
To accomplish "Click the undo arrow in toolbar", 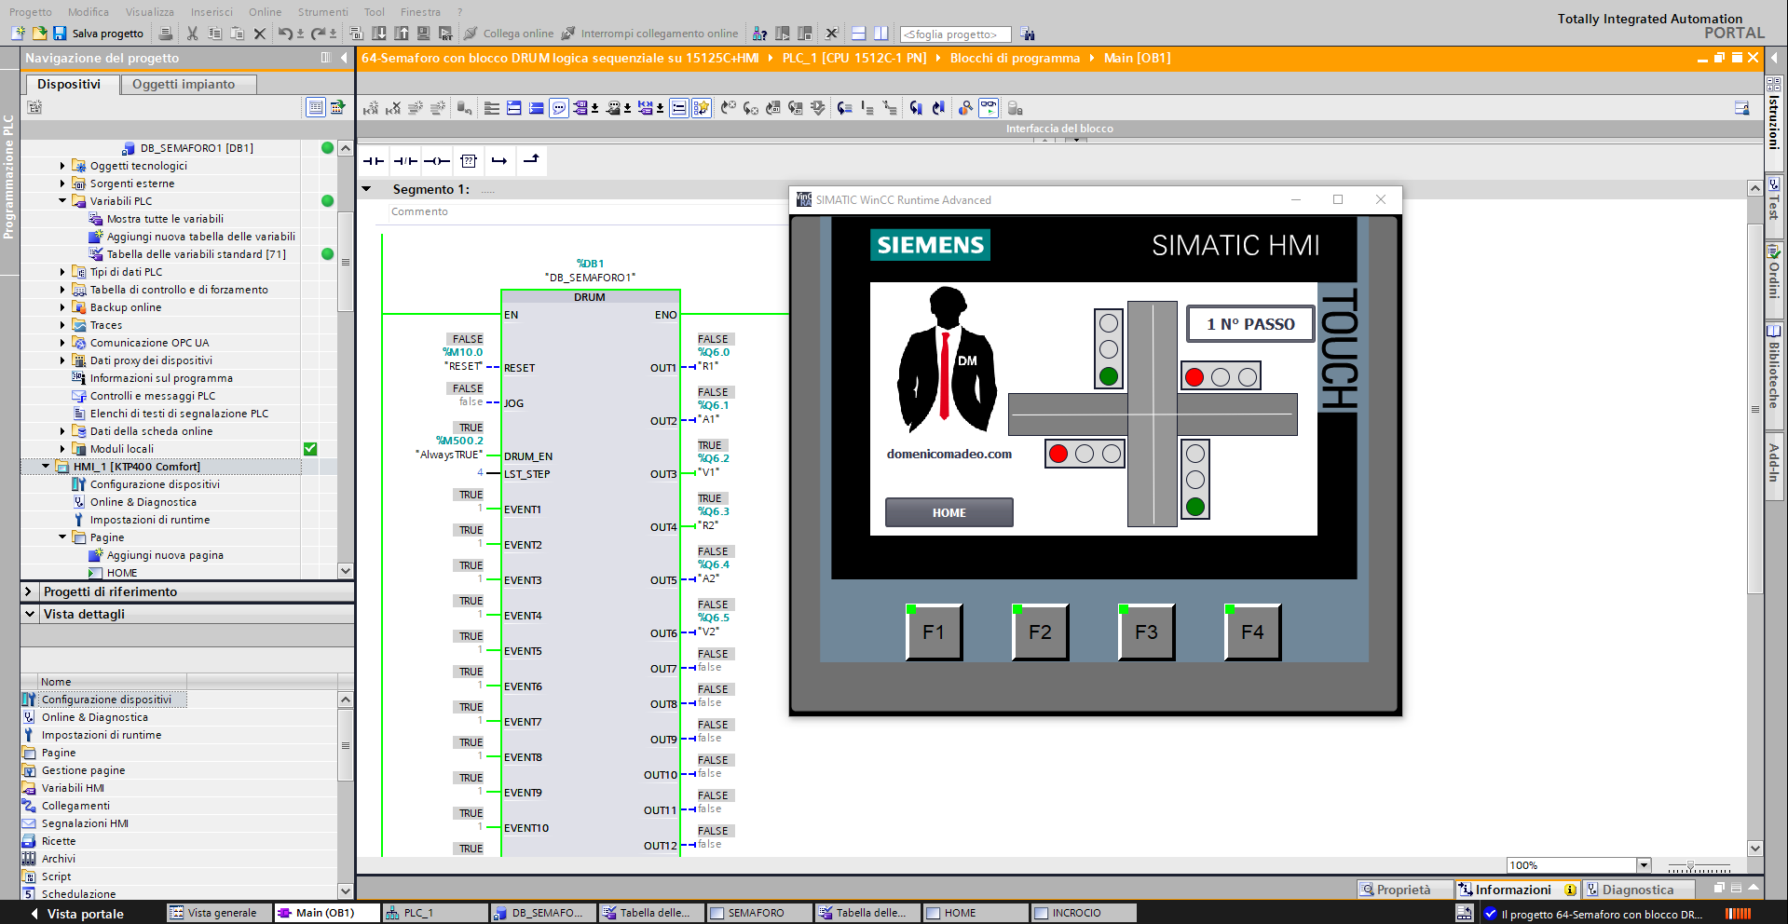I will pos(285,34).
